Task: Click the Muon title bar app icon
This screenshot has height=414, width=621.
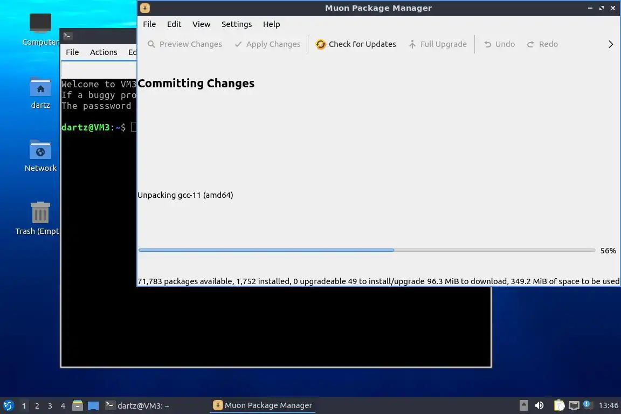Action: (145, 8)
